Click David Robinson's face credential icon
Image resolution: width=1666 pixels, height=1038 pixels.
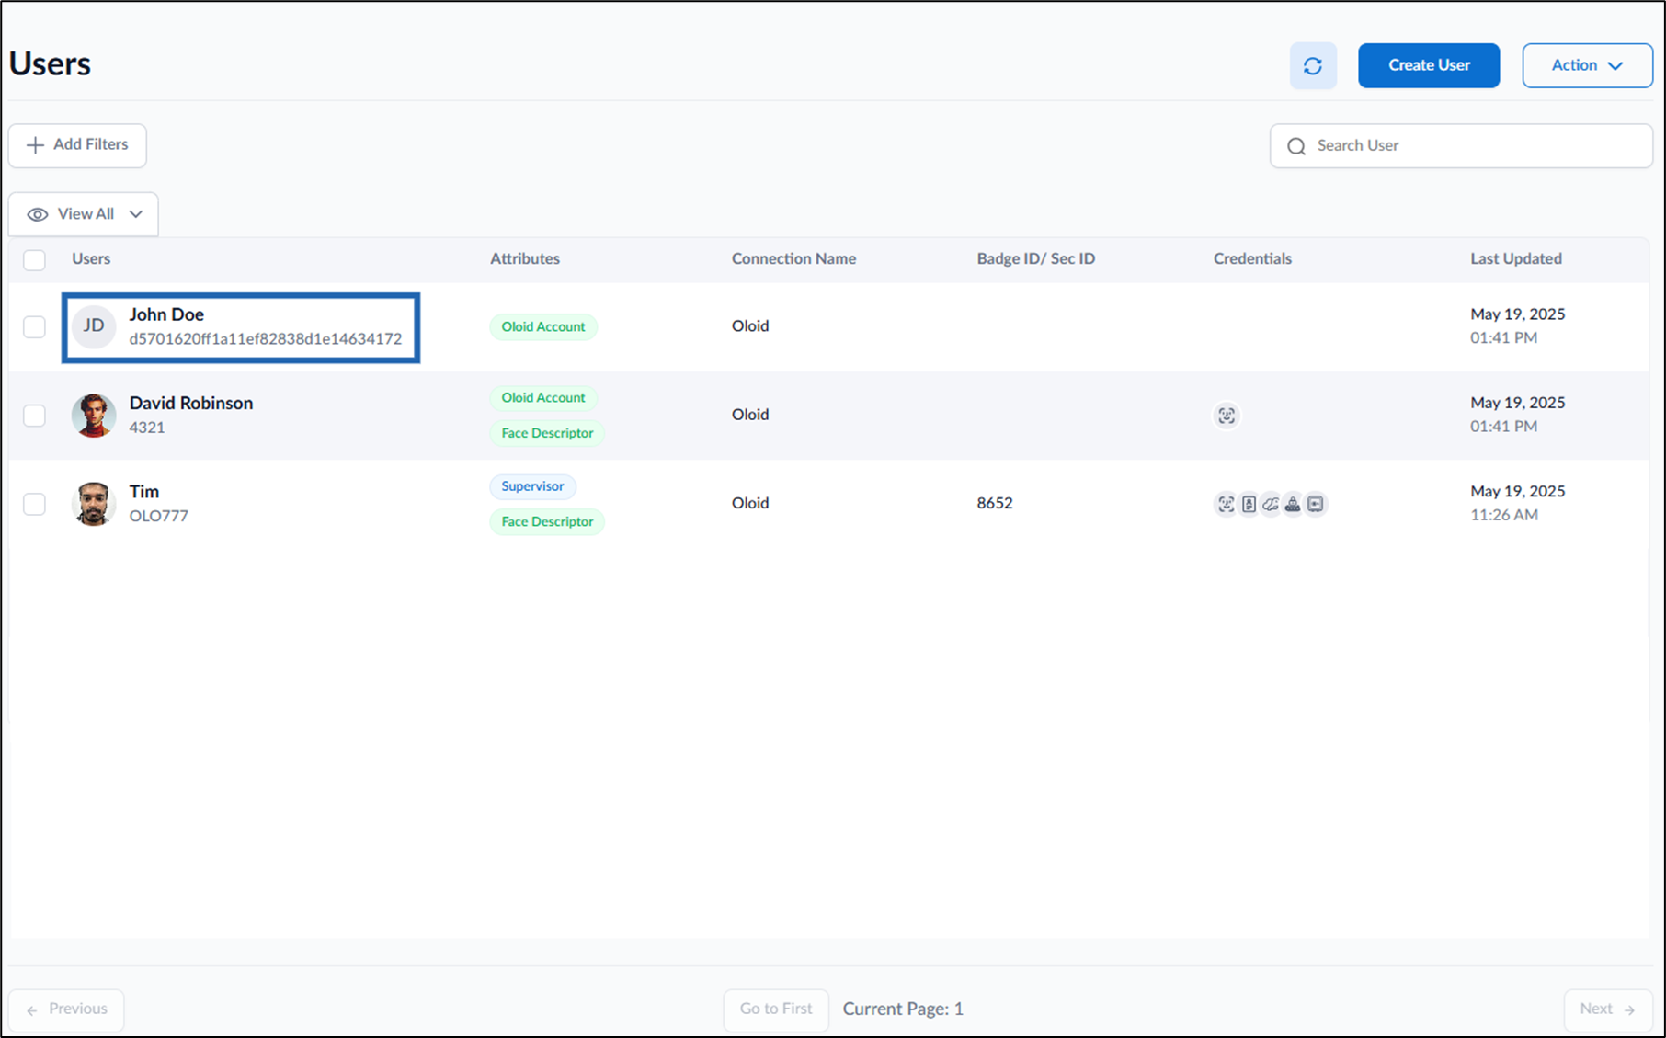[1227, 416]
